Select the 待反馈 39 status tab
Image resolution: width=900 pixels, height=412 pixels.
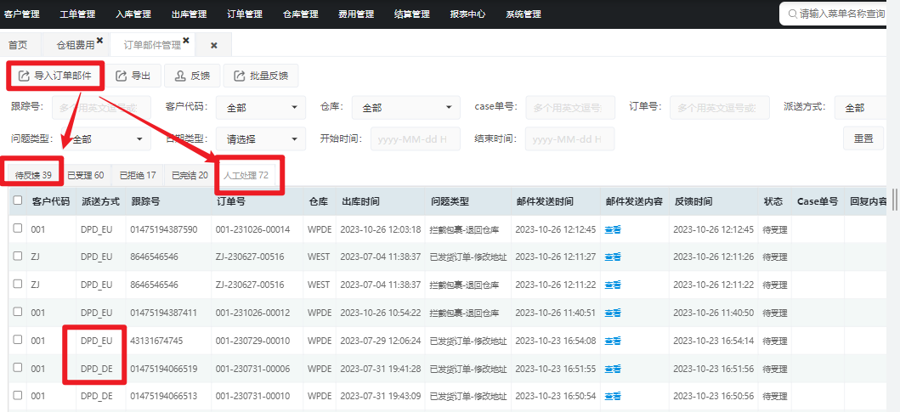(33, 175)
